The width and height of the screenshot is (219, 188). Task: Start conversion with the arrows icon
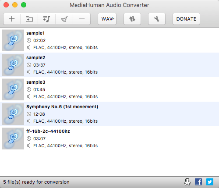point(132,19)
